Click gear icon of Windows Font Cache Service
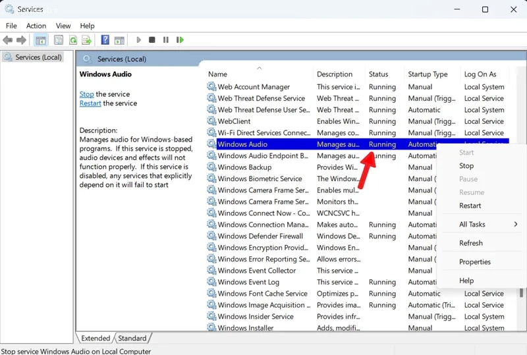Image resolution: width=527 pixels, height=355 pixels. click(x=211, y=294)
